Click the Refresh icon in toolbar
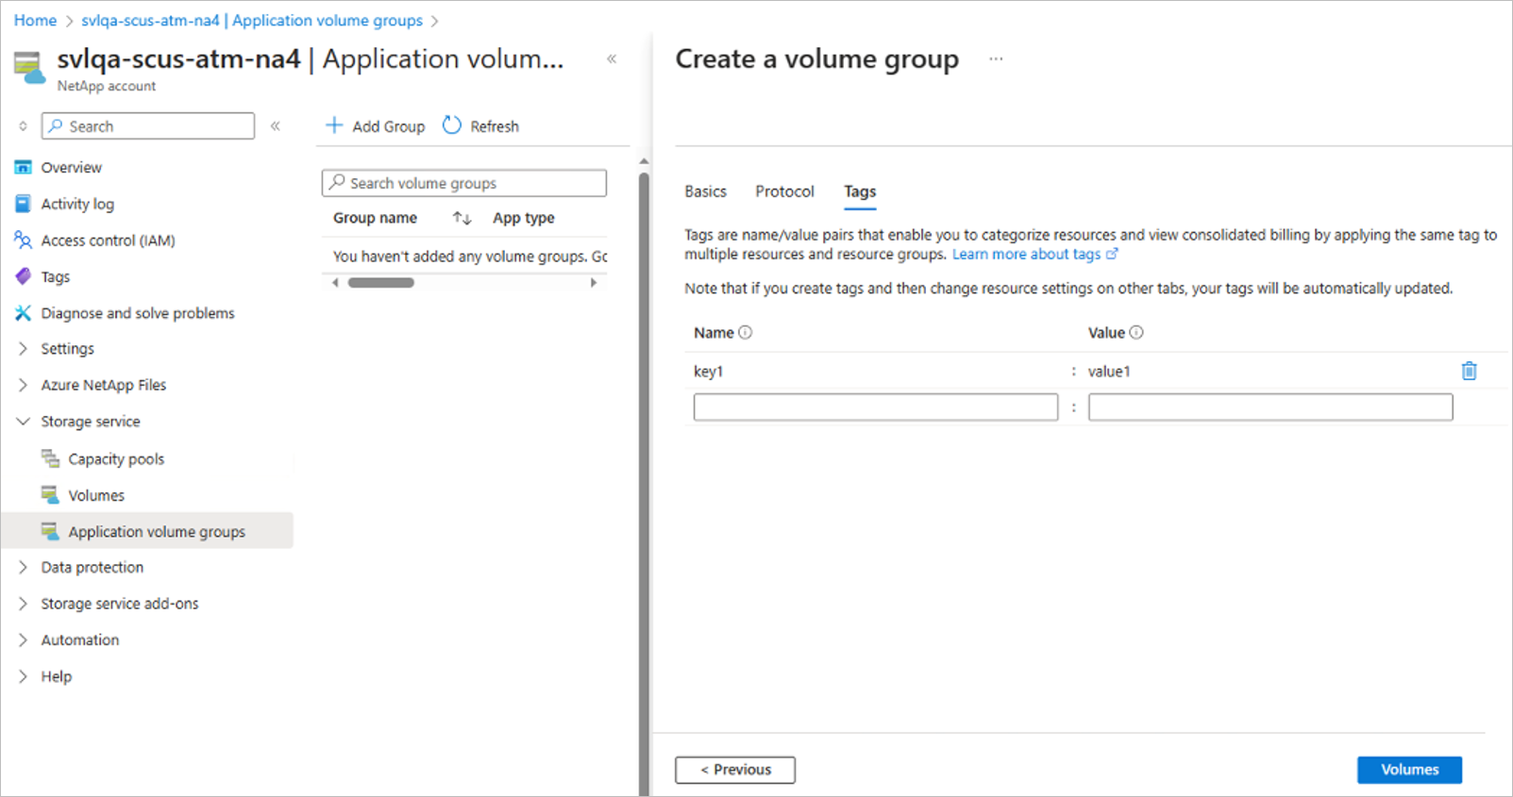The image size is (1513, 797). point(452,125)
